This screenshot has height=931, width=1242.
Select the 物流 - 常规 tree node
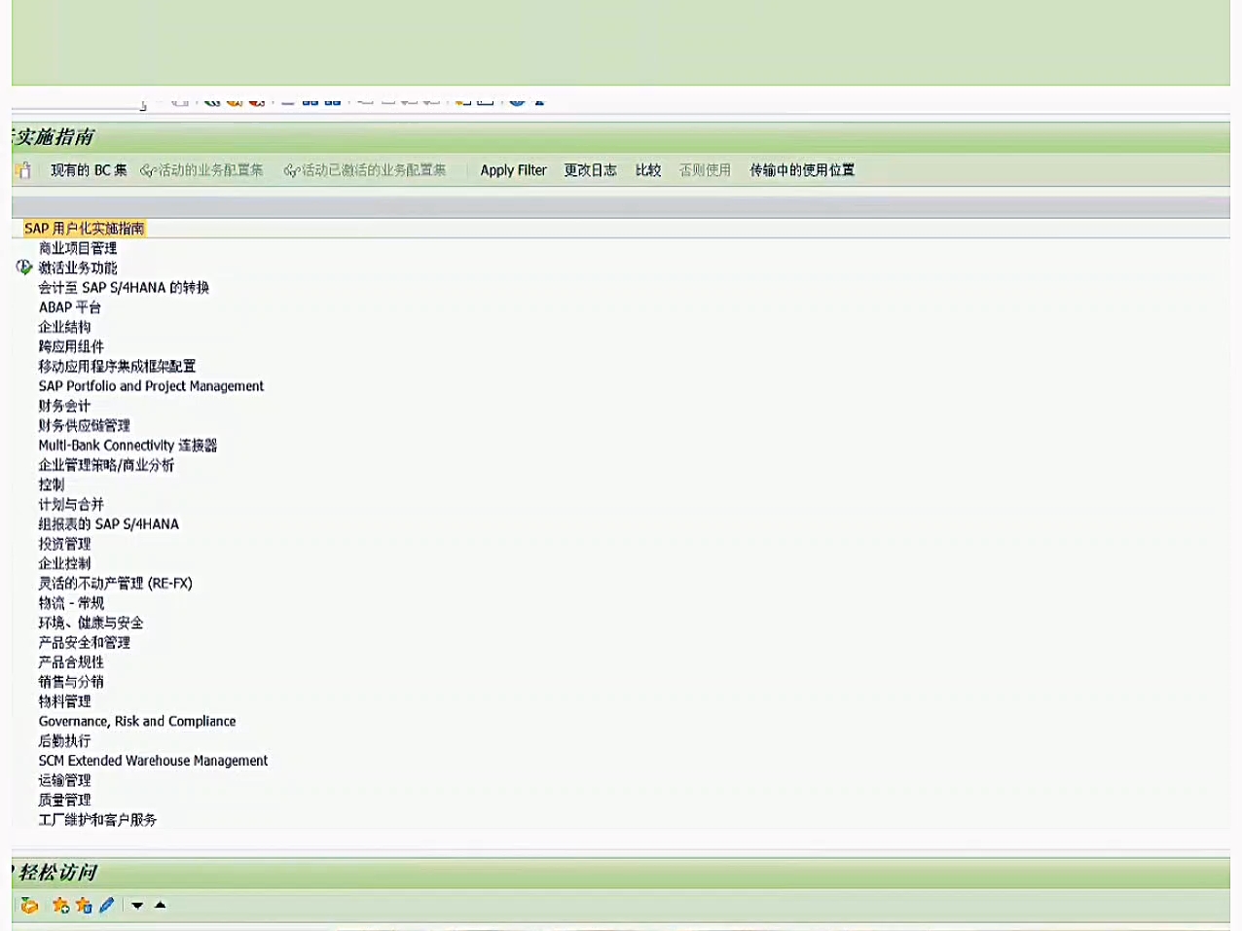tap(71, 603)
